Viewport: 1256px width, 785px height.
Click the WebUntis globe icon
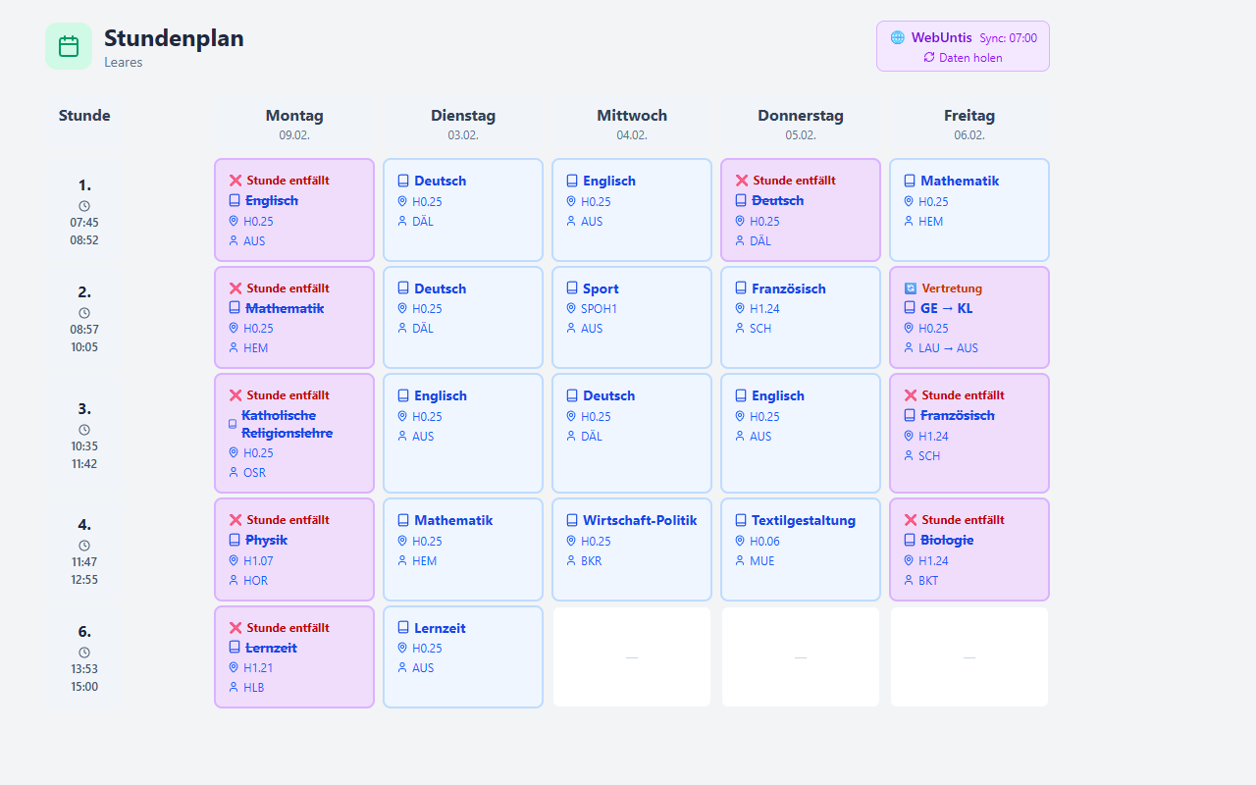click(897, 37)
